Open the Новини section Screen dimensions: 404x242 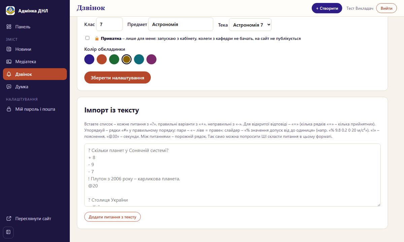(35, 49)
